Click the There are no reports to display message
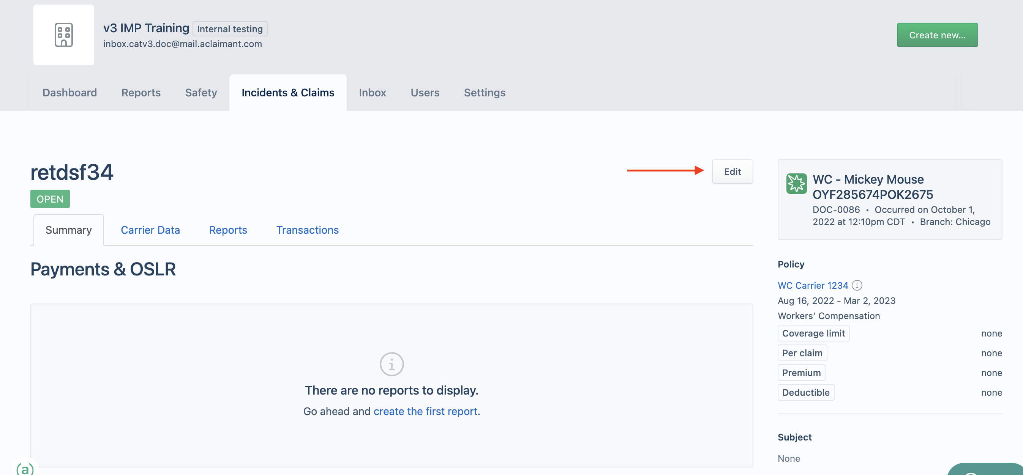Image resolution: width=1023 pixels, height=475 pixels. (x=392, y=390)
